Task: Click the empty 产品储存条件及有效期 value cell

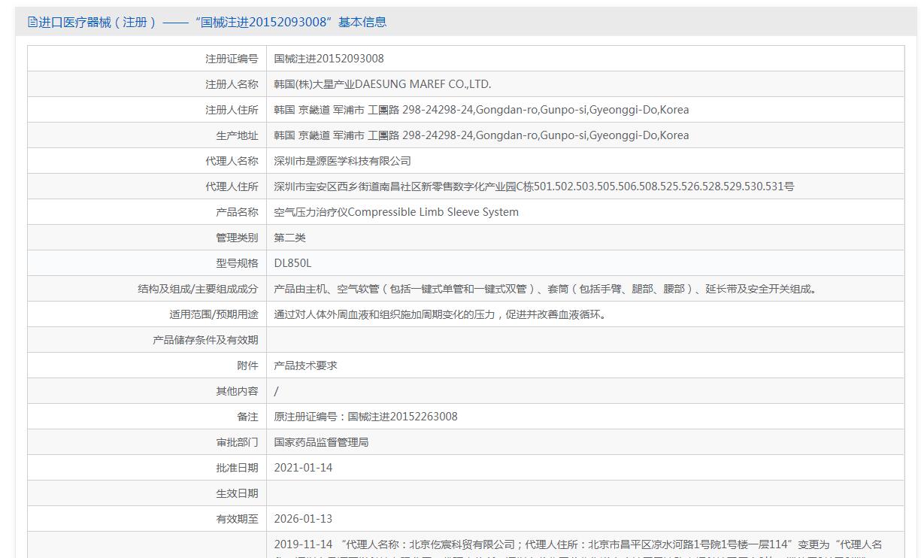Action: [585, 340]
